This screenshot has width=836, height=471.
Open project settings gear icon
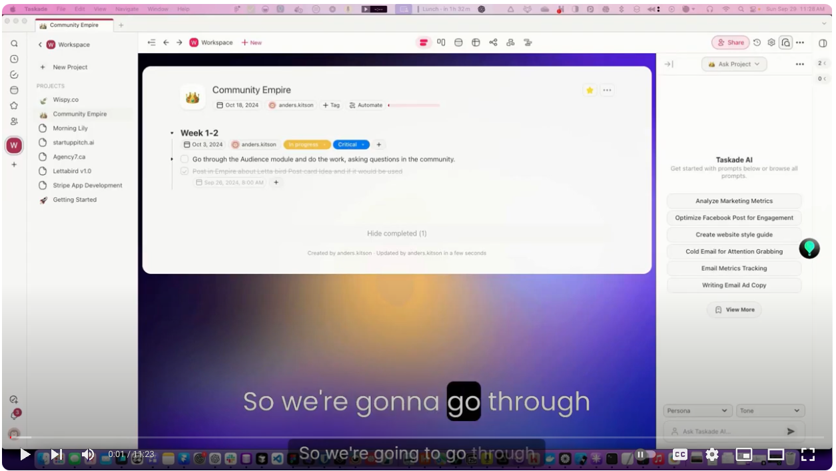point(771,43)
